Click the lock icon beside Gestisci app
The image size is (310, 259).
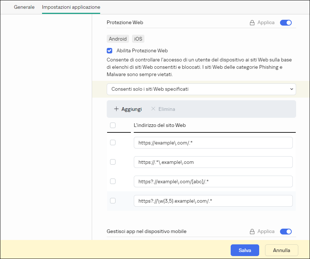click(252, 232)
